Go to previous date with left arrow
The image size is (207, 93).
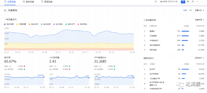click(197, 2)
